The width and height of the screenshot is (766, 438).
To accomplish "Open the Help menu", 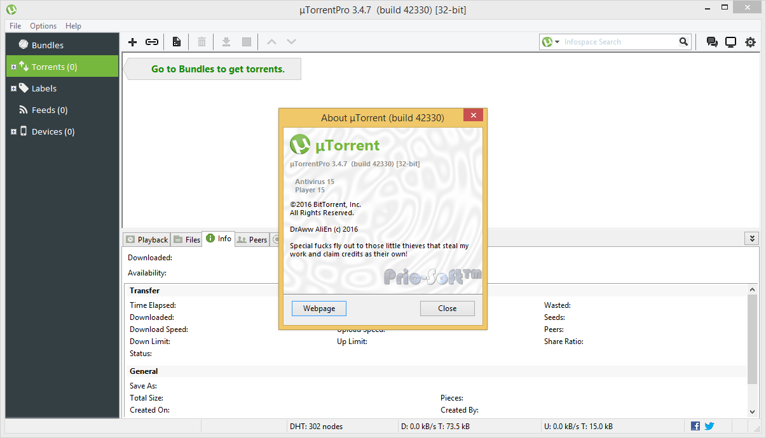I will click(73, 26).
